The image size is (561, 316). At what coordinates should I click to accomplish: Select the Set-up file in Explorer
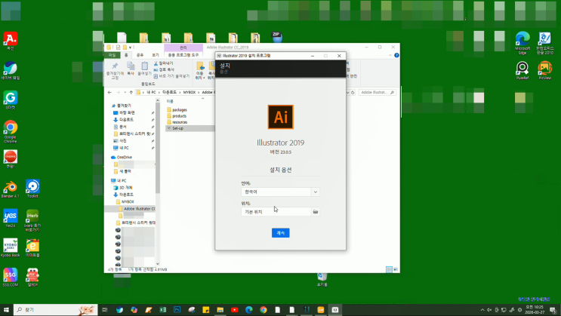point(178,128)
